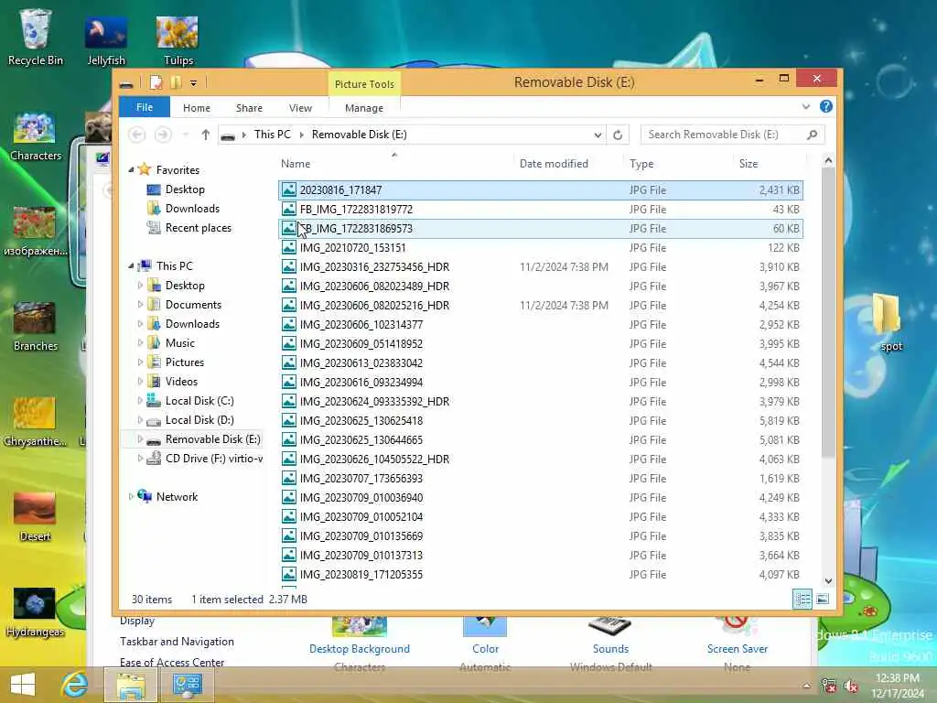Launch Internet Explorer from taskbar
Screen dimensions: 937x703
[75, 685]
